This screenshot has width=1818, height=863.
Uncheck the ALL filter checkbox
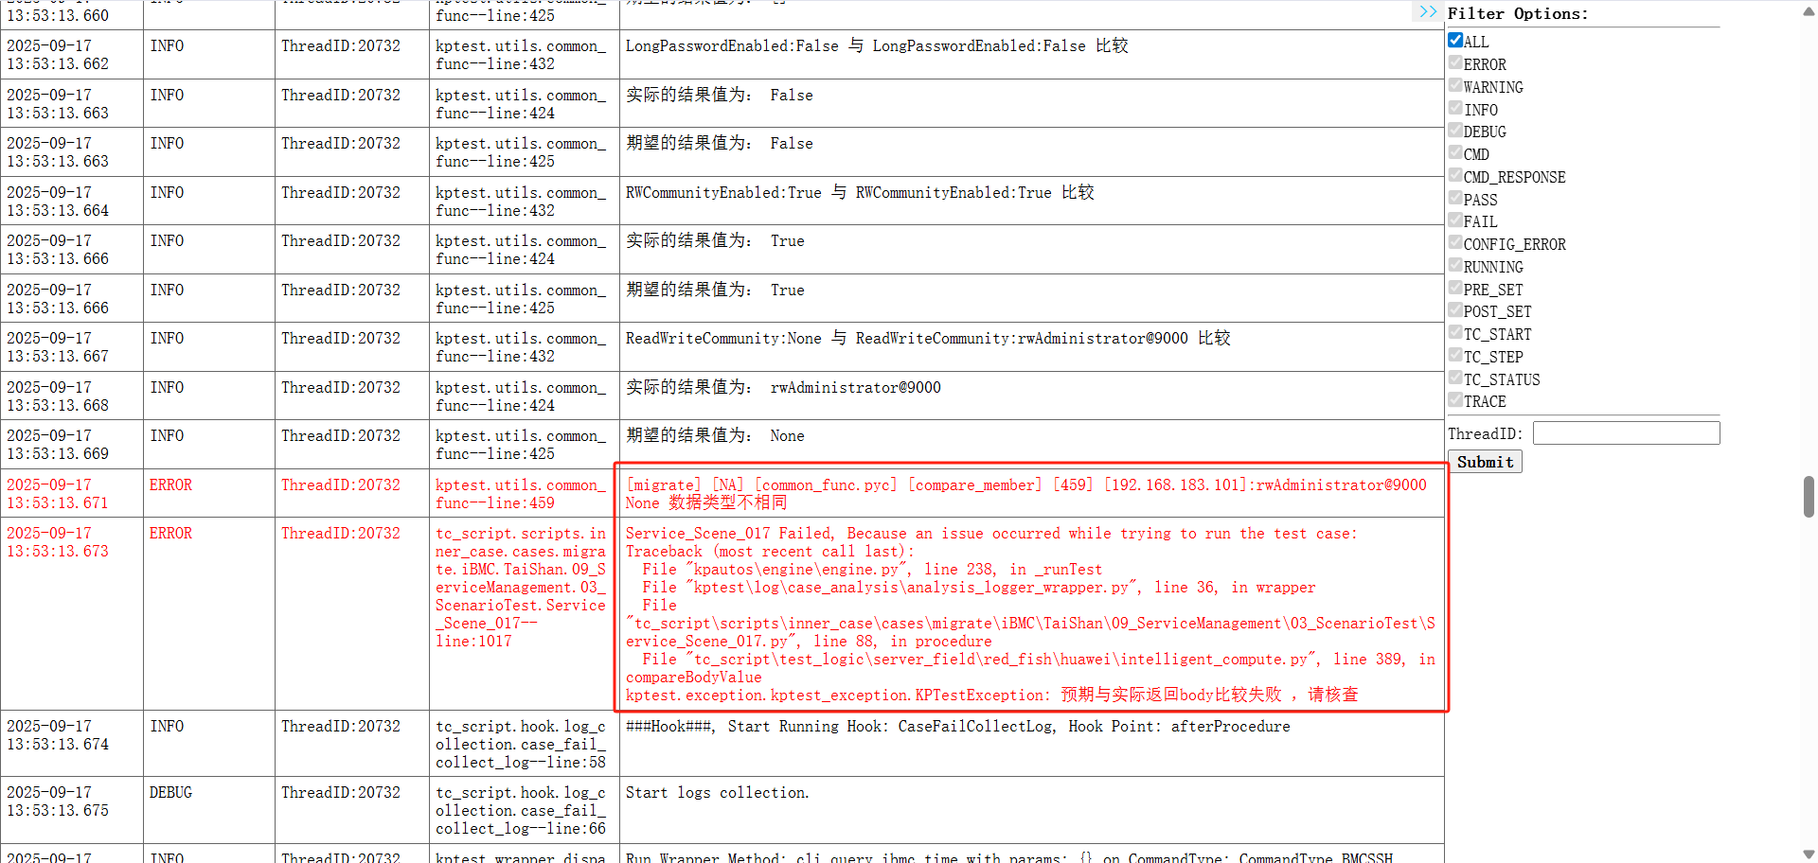[x=1455, y=40]
